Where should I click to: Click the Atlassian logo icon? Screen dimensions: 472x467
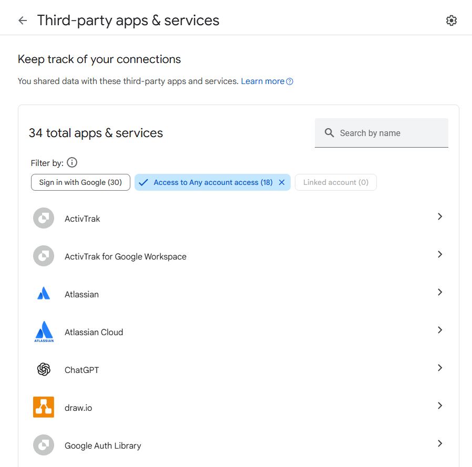(44, 293)
